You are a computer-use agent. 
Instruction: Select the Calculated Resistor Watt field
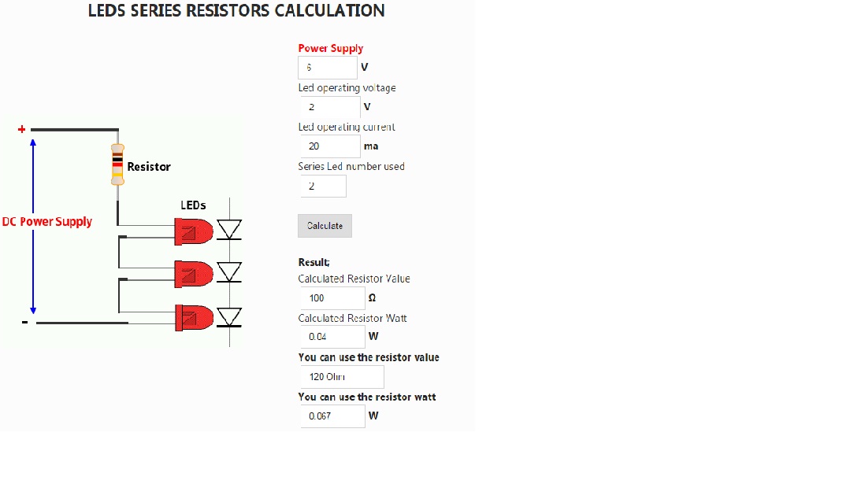(x=332, y=336)
